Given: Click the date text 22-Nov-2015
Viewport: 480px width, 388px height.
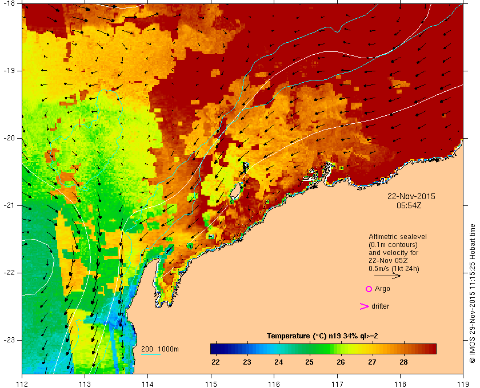Looking at the screenshot, I should (411, 196).
